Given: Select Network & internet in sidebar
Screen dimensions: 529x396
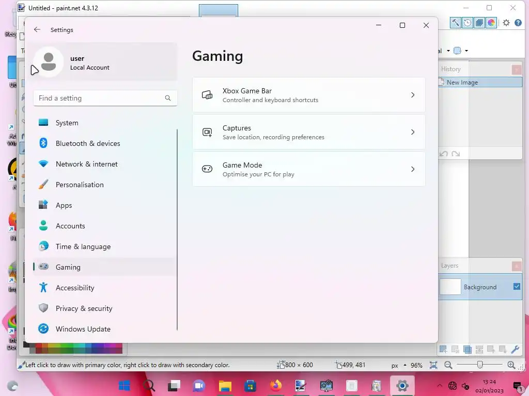Looking at the screenshot, I should [x=104, y=164].
